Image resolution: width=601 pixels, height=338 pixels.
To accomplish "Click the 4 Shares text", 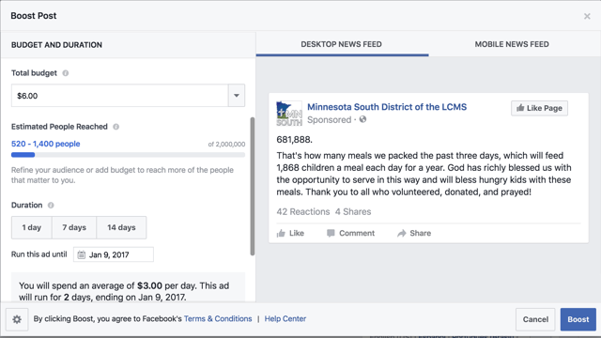I will coord(353,212).
